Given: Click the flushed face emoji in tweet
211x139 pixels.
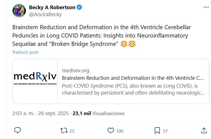Looking at the screenshot, I should coord(124,44).
